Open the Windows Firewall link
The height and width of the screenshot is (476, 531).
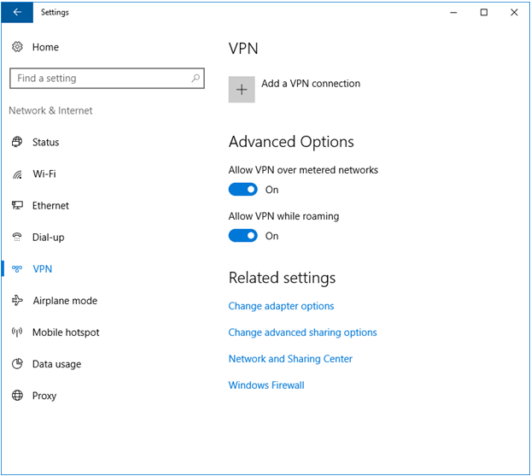coord(266,385)
